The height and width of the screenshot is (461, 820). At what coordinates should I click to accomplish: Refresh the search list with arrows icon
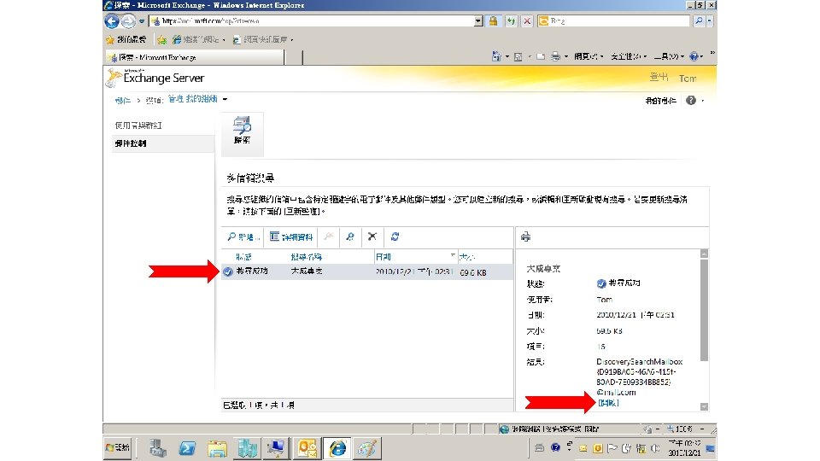[395, 236]
